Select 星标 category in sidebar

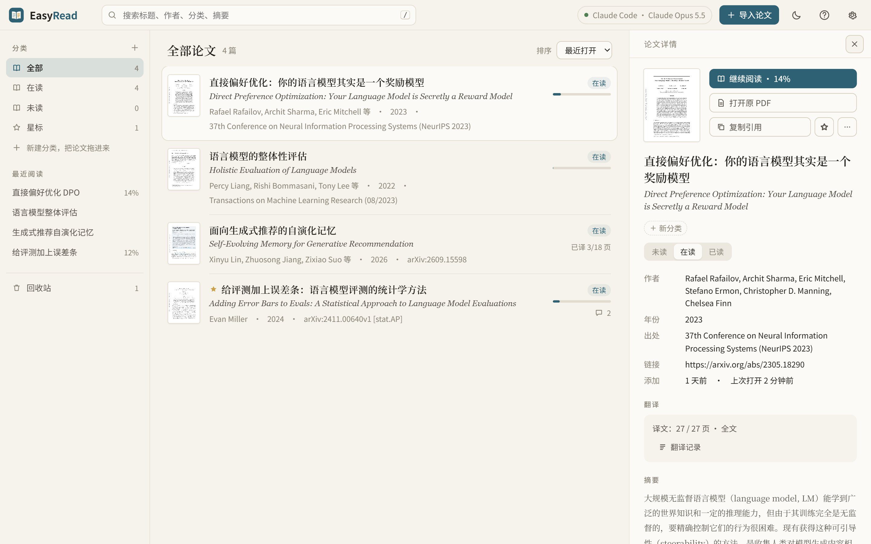pos(75,127)
